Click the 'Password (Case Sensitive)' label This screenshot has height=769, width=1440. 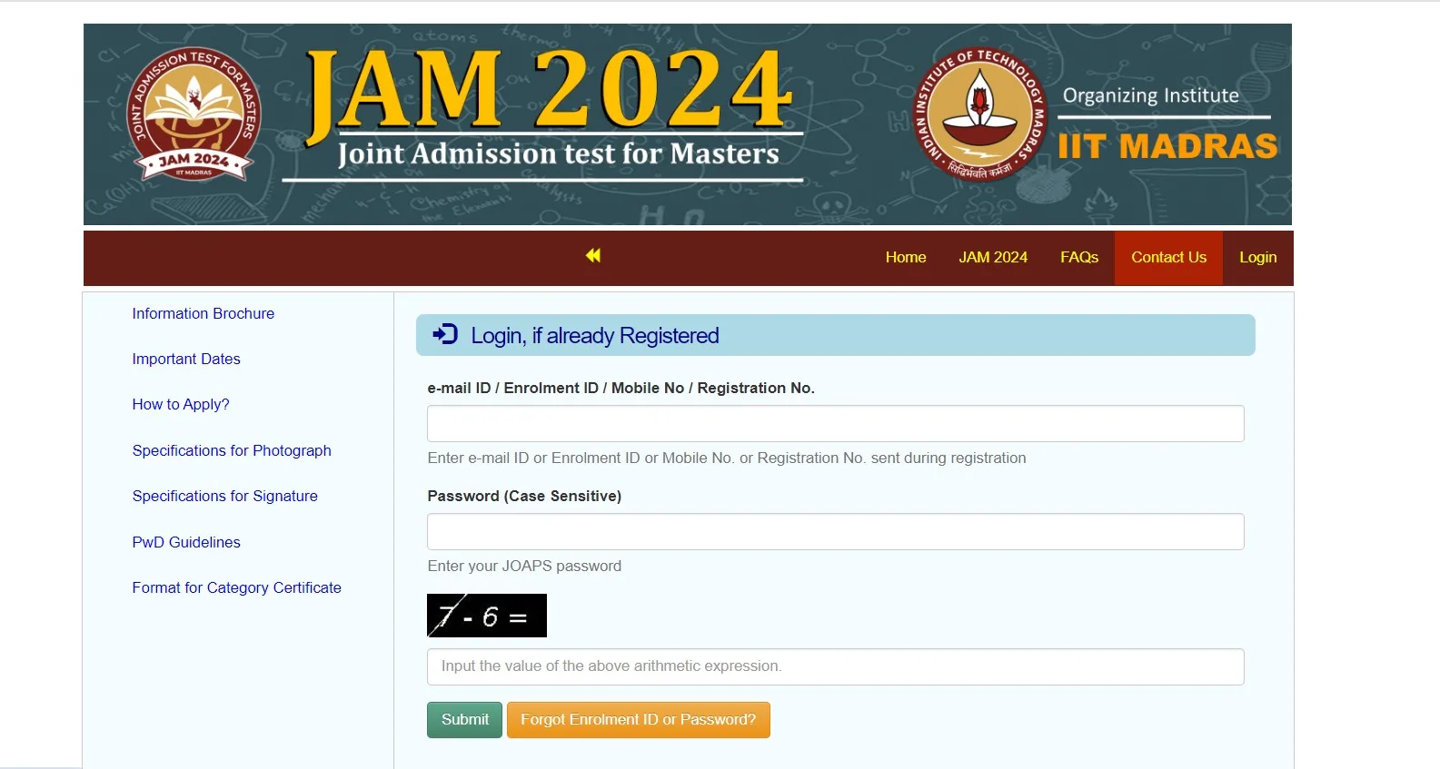pyautogui.click(x=525, y=496)
